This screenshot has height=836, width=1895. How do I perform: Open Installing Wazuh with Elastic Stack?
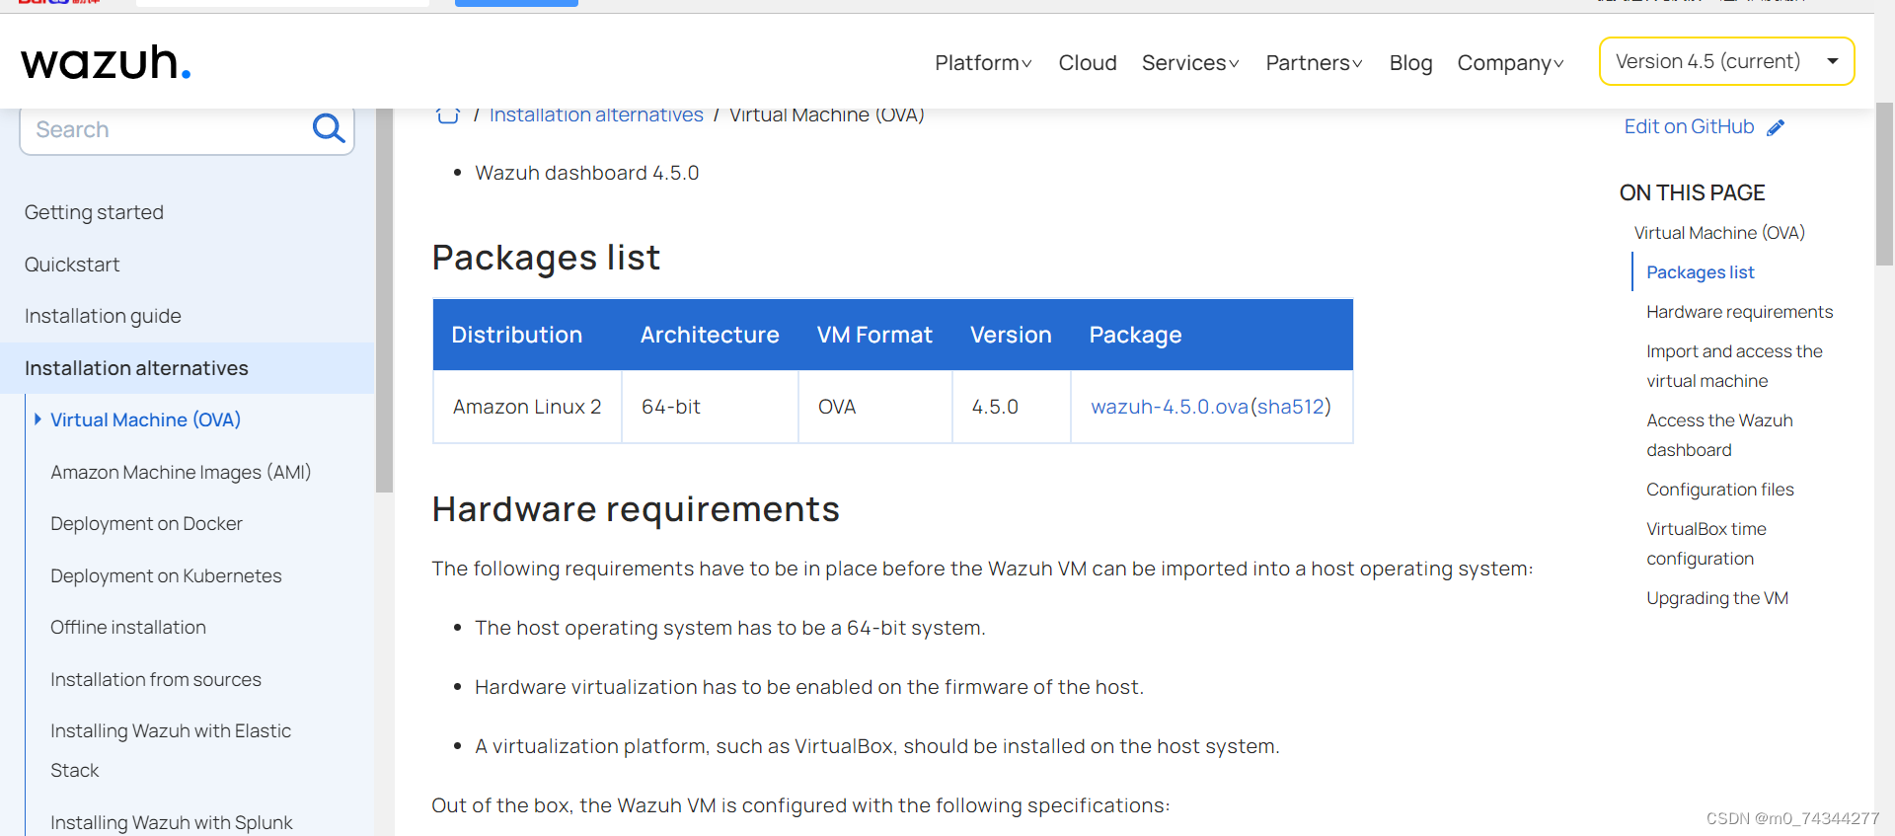pos(171,750)
